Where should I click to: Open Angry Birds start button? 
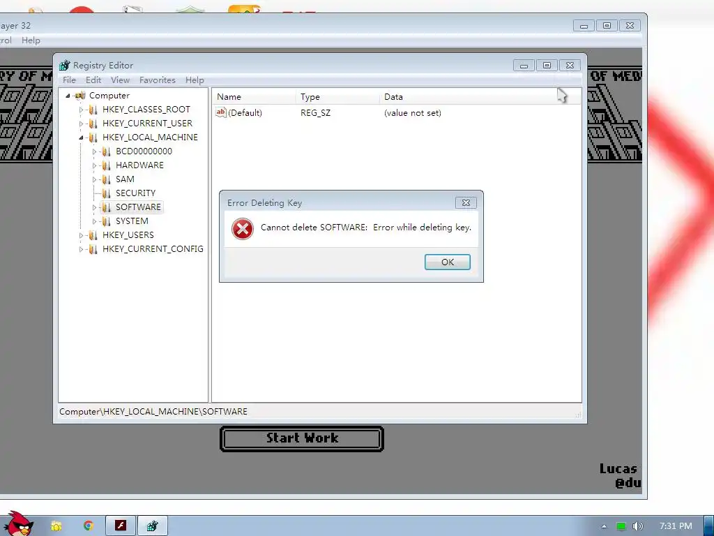[19, 524]
